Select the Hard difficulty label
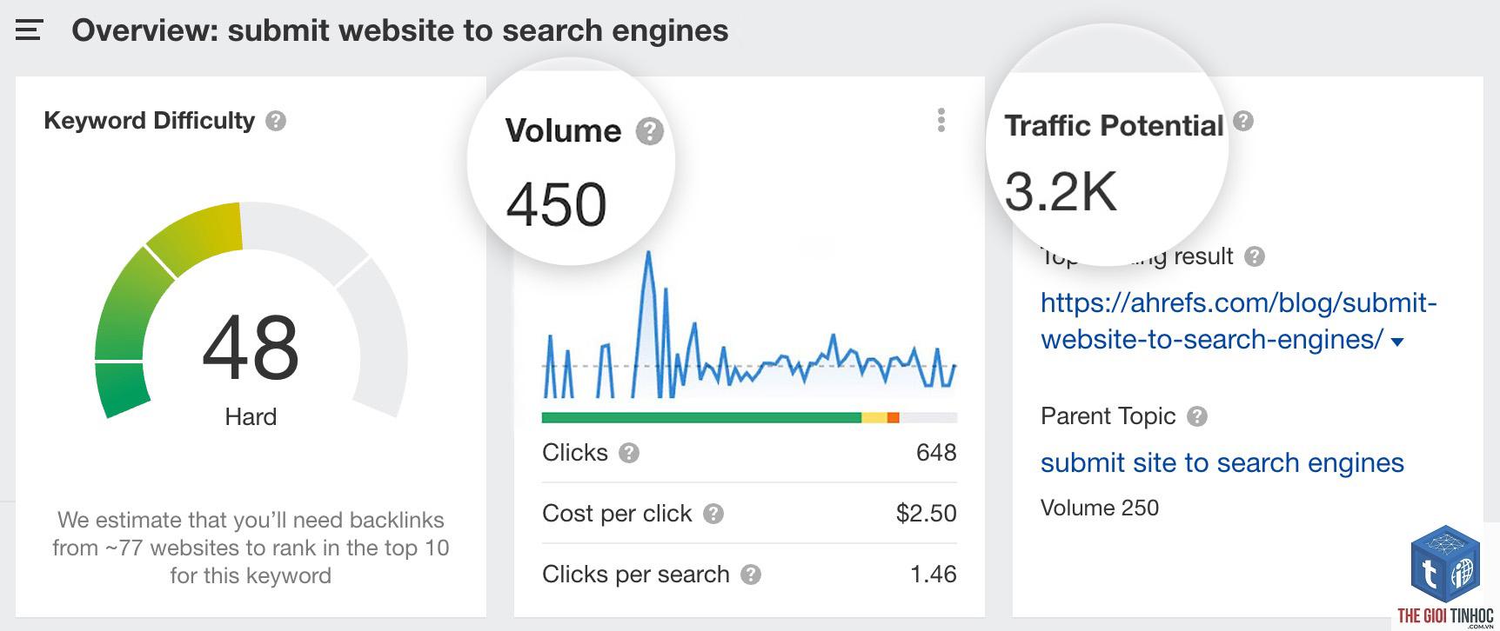This screenshot has height=631, width=1500. (x=251, y=417)
